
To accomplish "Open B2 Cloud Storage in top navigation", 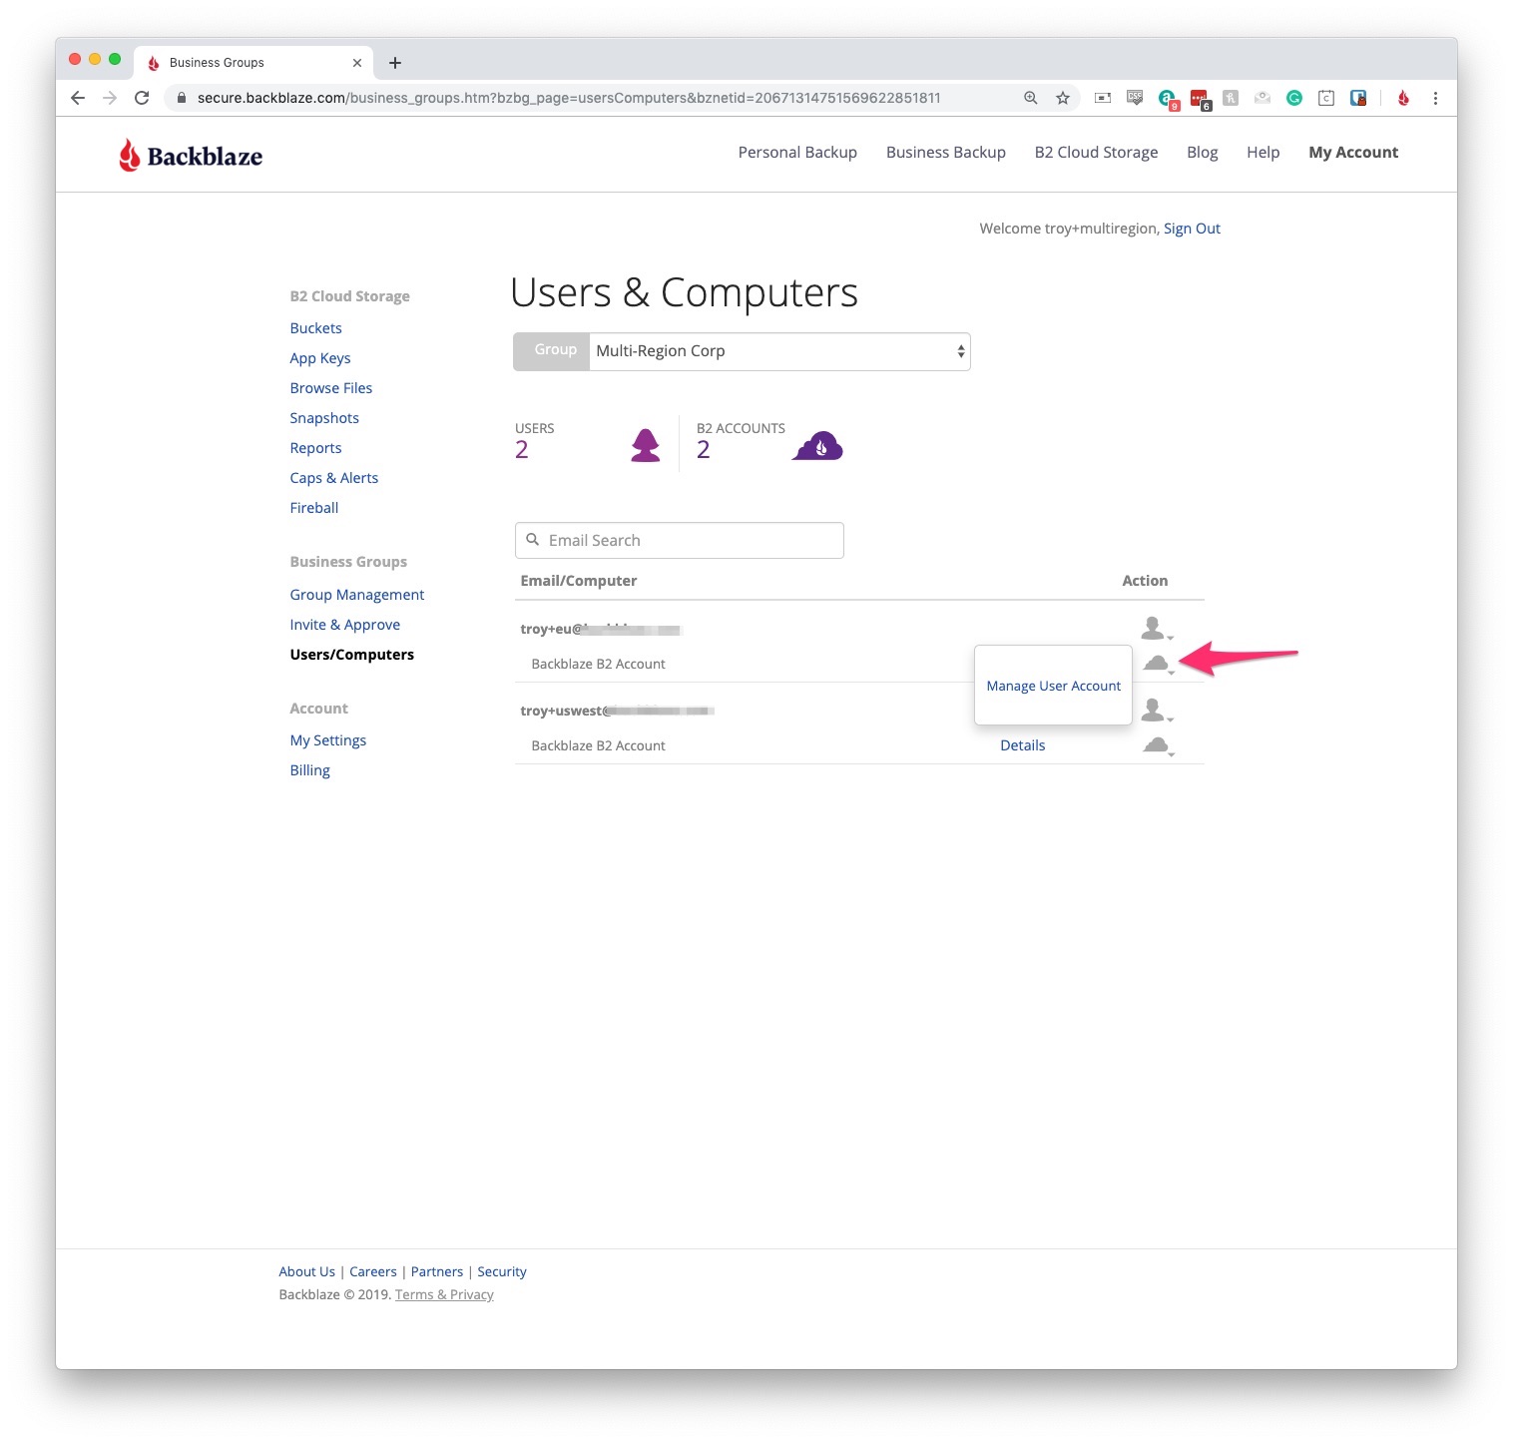I will coord(1096,152).
